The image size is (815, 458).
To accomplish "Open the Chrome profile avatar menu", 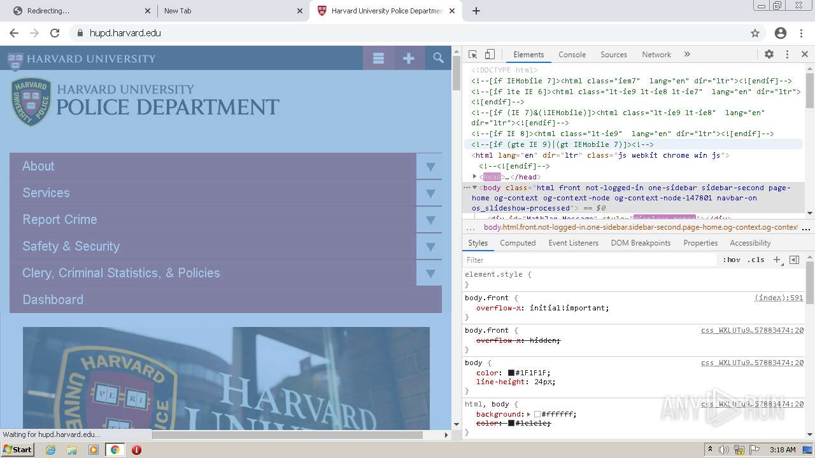I will pos(781,33).
